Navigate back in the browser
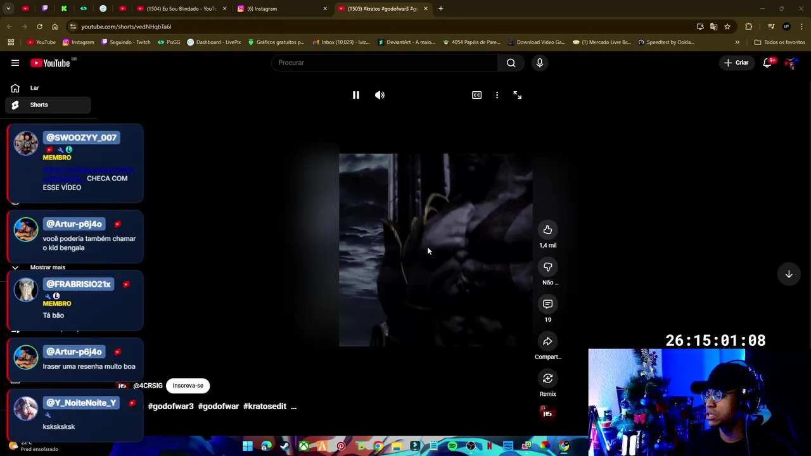 pyautogui.click(x=9, y=27)
